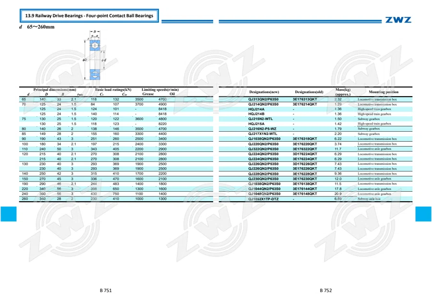This screenshot has width=432, height=306.
Task: Click the 'Oil' sub-header
Action: [x=172, y=94]
